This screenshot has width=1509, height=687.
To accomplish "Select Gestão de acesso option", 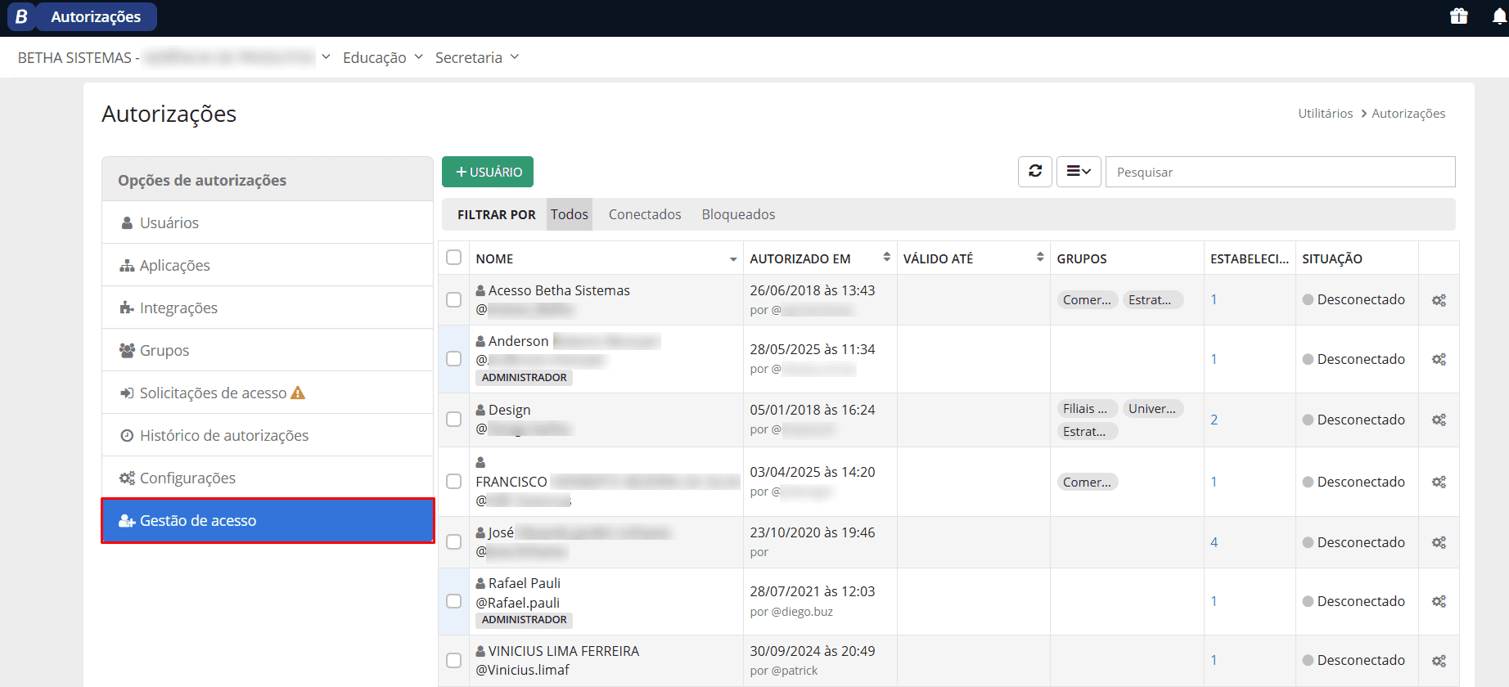I will (x=268, y=520).
